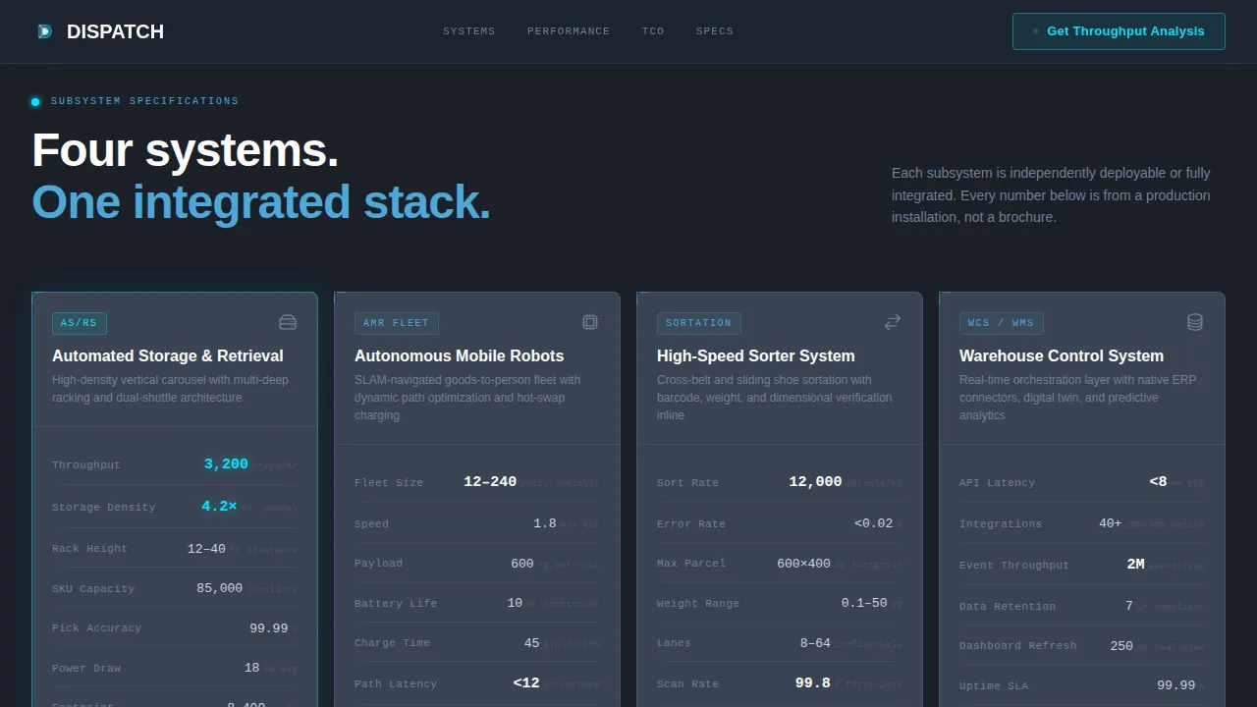Click the storage tray icon on AS/RS card

point(288,322)
